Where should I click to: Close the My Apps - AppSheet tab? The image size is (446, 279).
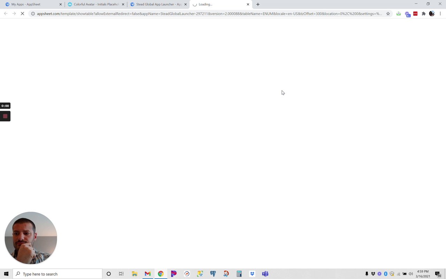60,5
